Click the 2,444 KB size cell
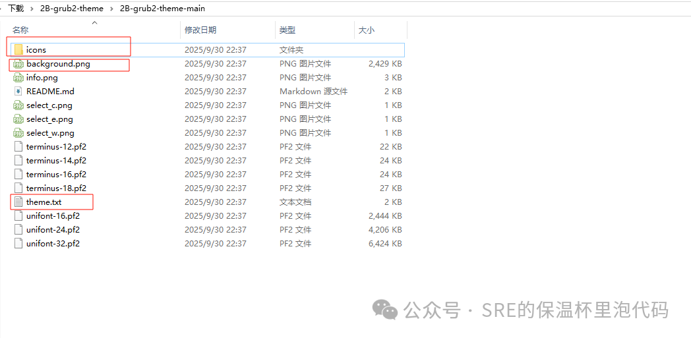 [385, 216]
